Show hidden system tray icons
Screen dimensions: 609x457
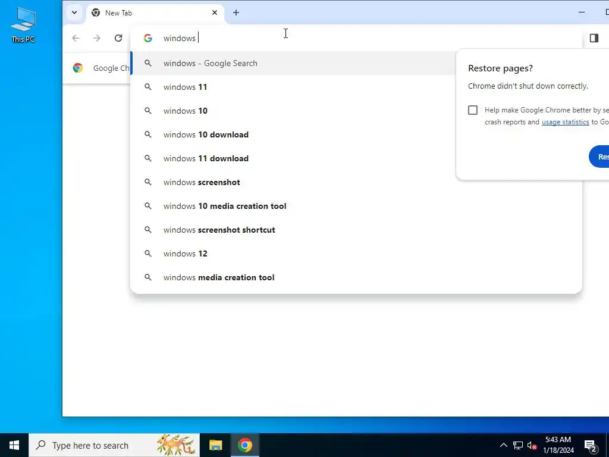coord(503,445)
